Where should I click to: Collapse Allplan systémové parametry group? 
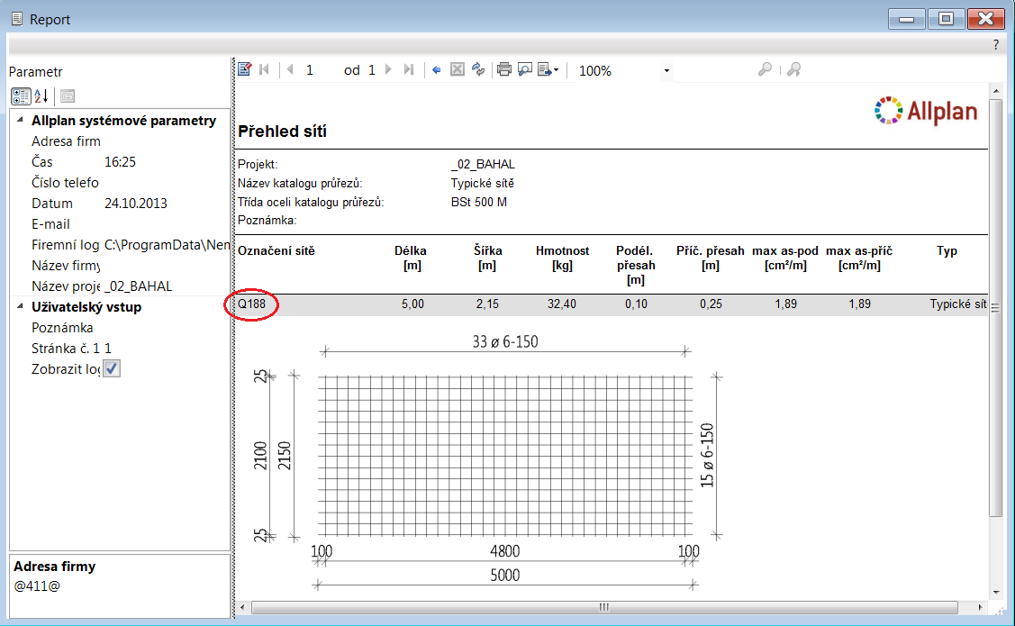tap(21, 120)
